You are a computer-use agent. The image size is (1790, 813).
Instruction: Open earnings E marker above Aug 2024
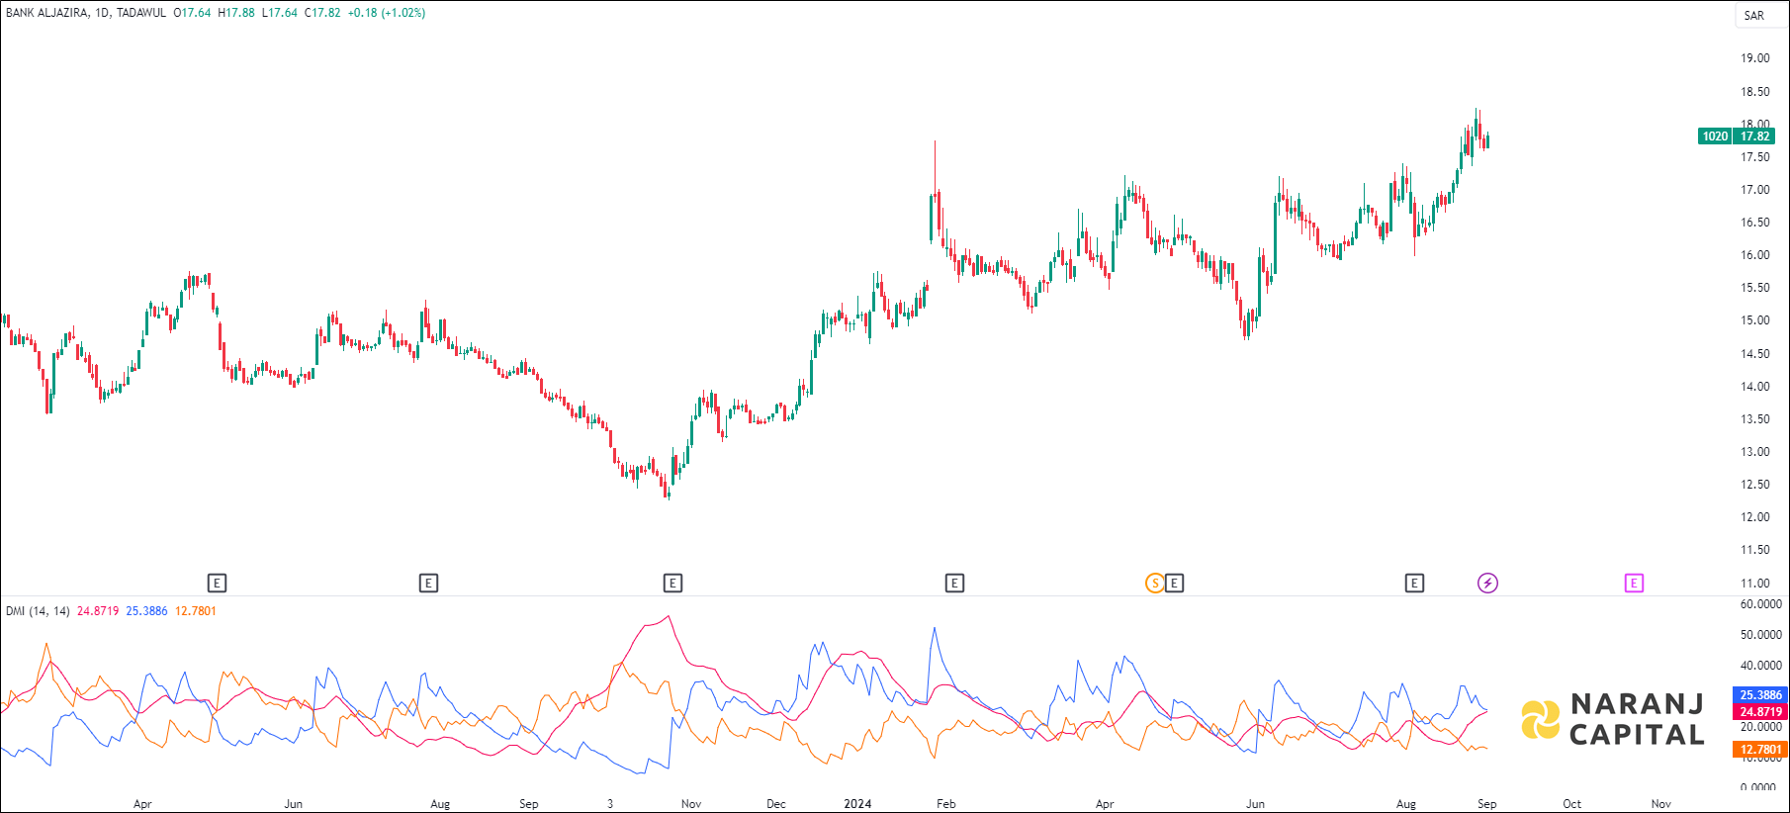point(1414,584)
